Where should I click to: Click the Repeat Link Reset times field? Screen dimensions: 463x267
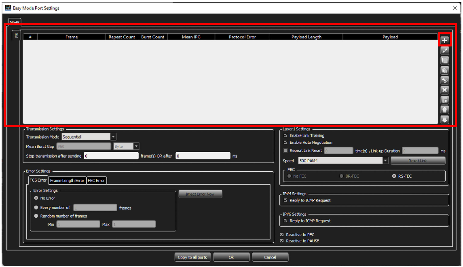339,151
